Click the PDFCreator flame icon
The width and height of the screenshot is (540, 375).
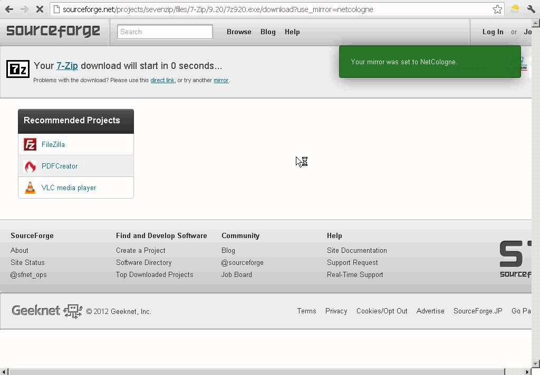(30, 166)
